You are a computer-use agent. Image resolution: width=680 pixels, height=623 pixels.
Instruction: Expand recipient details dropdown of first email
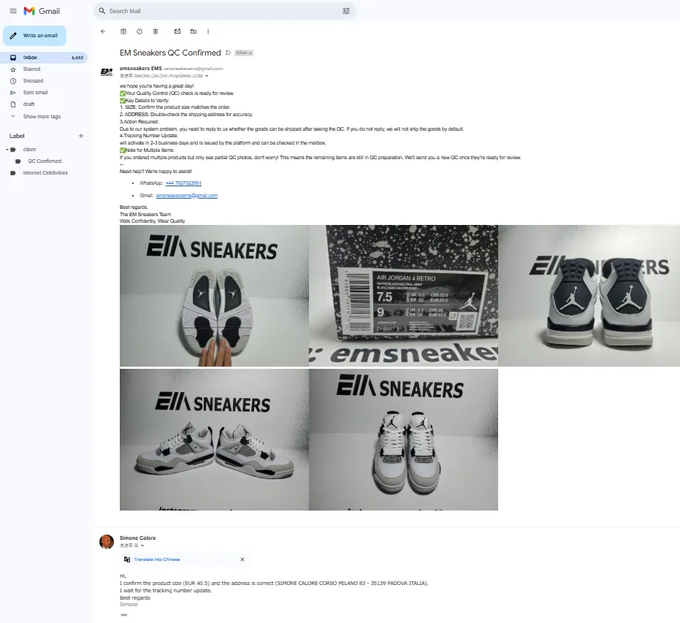207,76
